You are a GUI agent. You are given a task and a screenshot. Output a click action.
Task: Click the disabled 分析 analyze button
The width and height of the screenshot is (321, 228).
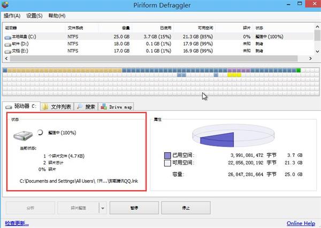(30, 208)
